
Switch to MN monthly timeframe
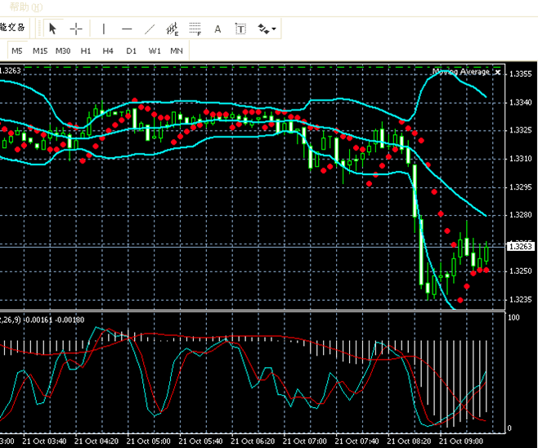[177, 51]
